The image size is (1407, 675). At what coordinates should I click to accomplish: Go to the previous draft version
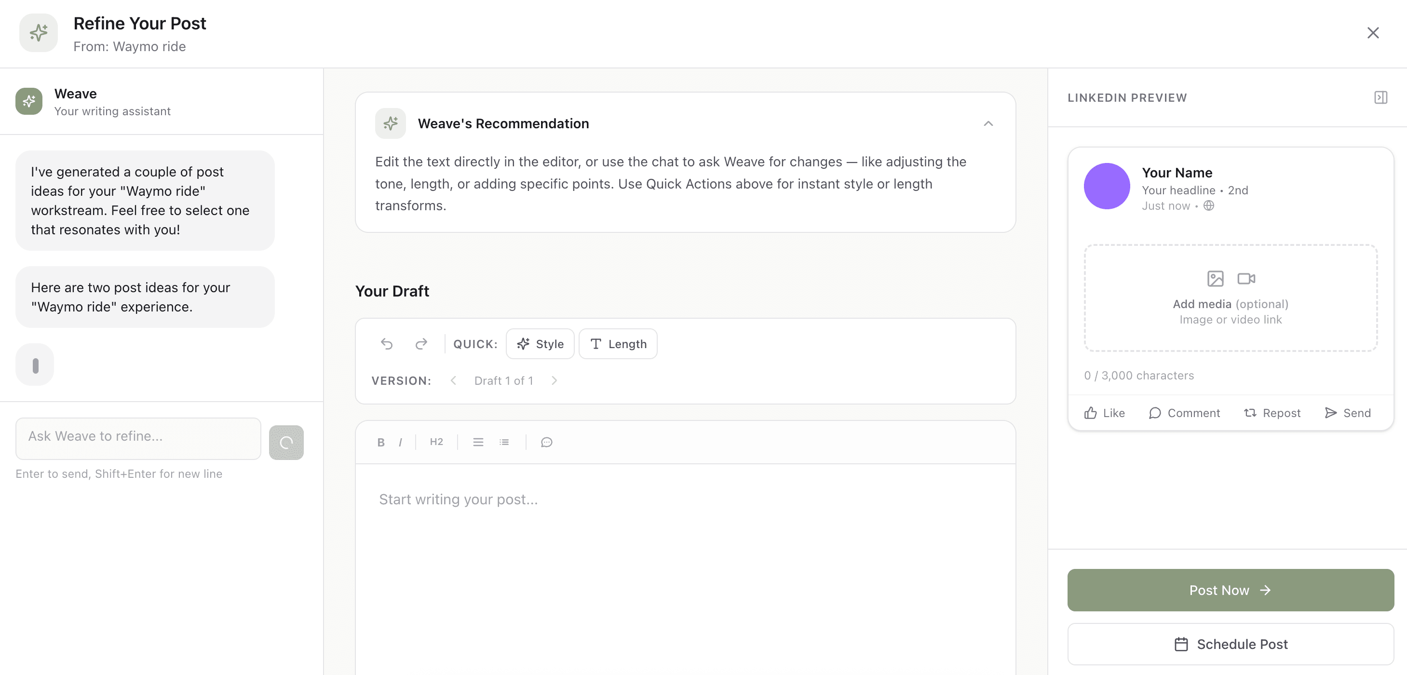click(453, 380)
